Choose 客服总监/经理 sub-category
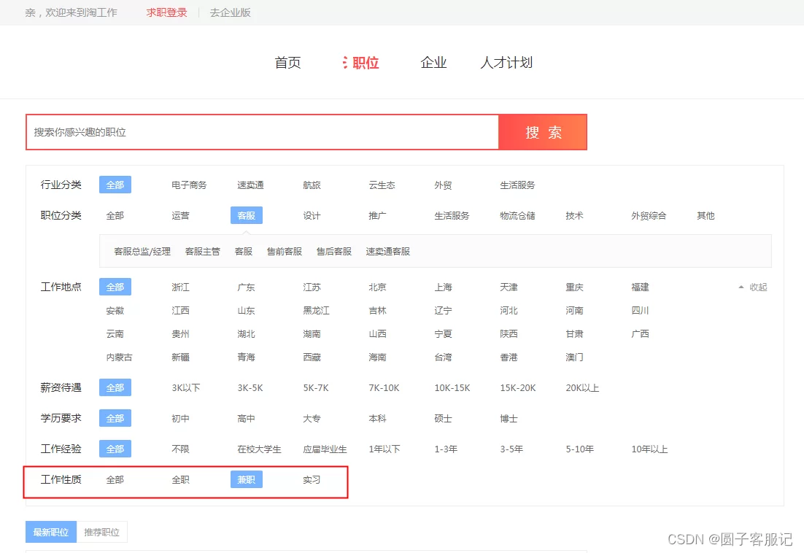The image size is (804, 553). click(x=142, y=252)
